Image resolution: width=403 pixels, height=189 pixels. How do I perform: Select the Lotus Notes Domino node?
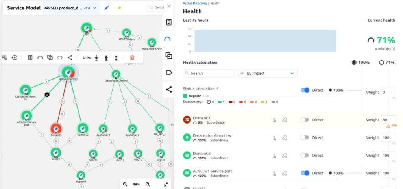coord(116,74)
